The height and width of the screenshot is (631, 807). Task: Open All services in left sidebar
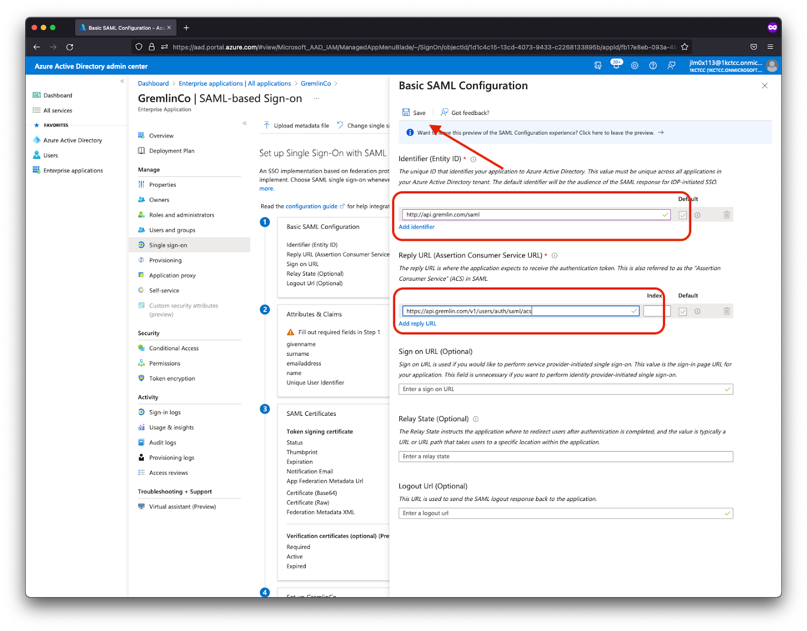pyautogui.click(x=57, y=110)
